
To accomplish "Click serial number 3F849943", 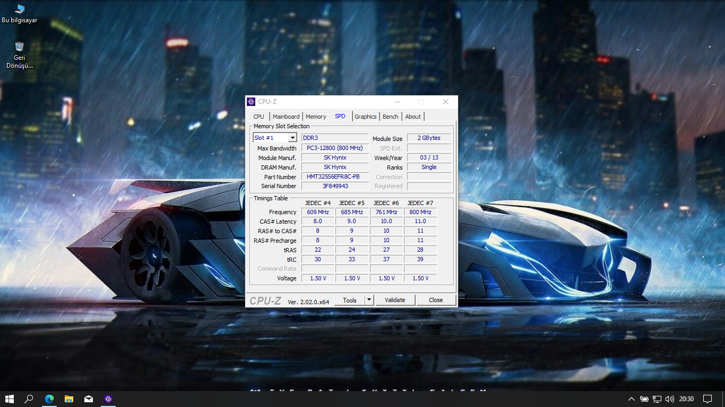I will tap(335, 186).
